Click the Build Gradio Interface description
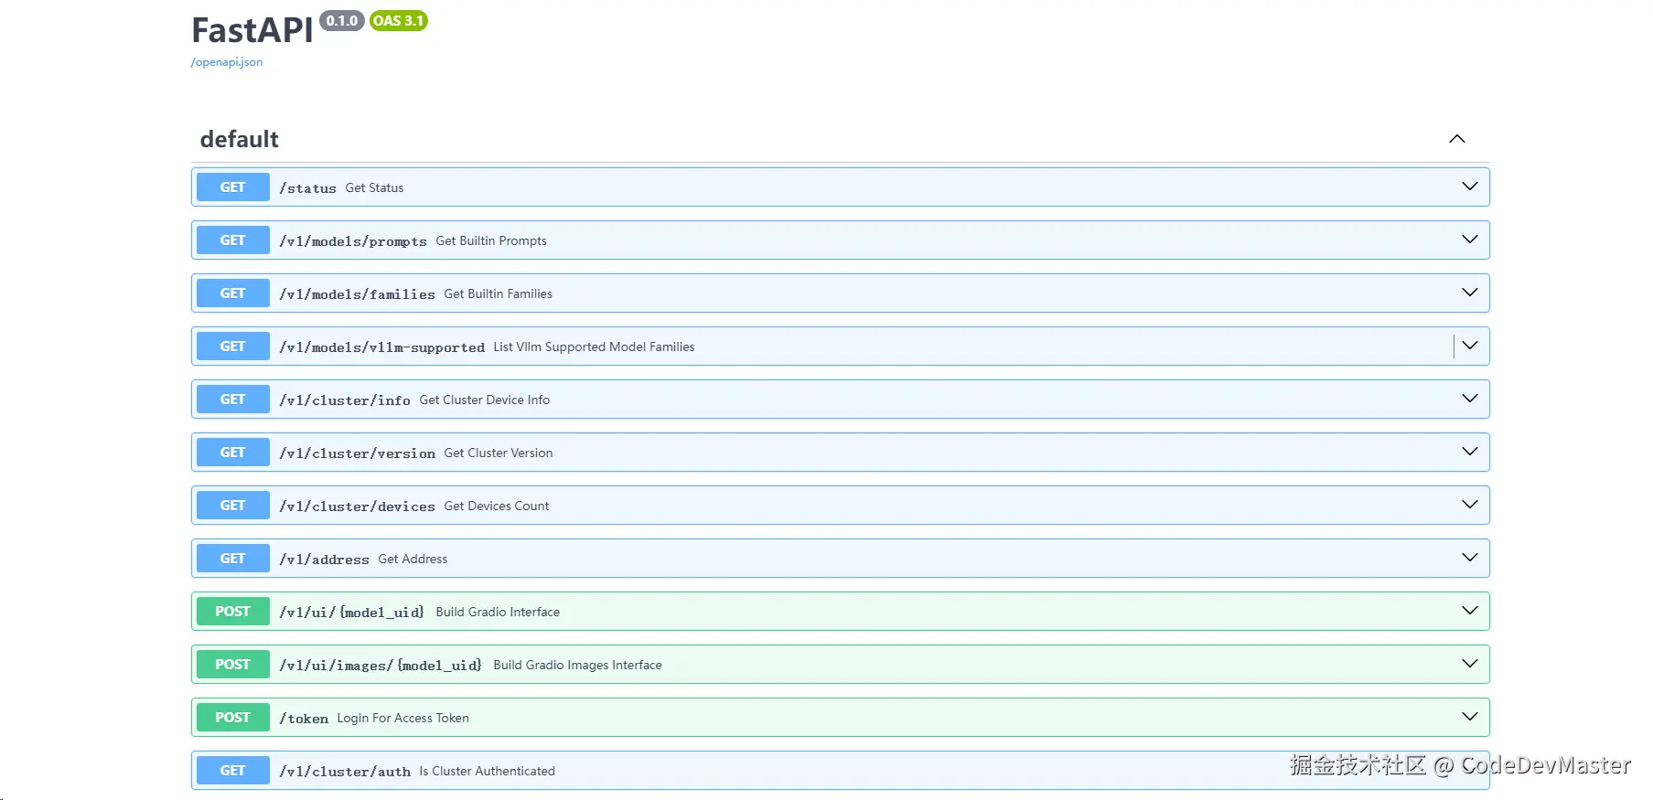The image size is (1653, 800). pyautogui.click(x=498, y=612)
